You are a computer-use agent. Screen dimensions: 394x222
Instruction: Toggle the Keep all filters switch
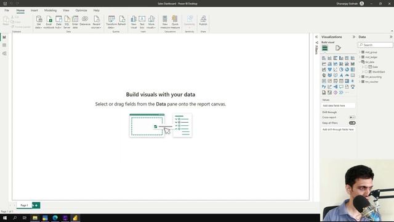coord(352,123)
